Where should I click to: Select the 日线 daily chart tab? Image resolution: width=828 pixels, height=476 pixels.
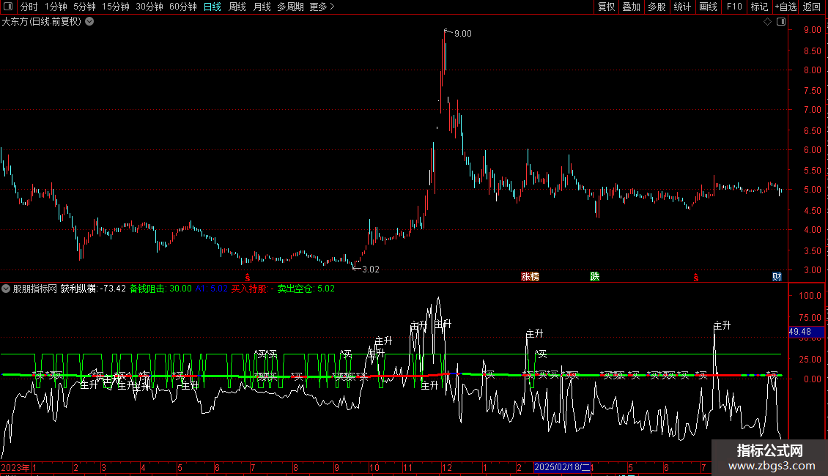coord(212,7)
